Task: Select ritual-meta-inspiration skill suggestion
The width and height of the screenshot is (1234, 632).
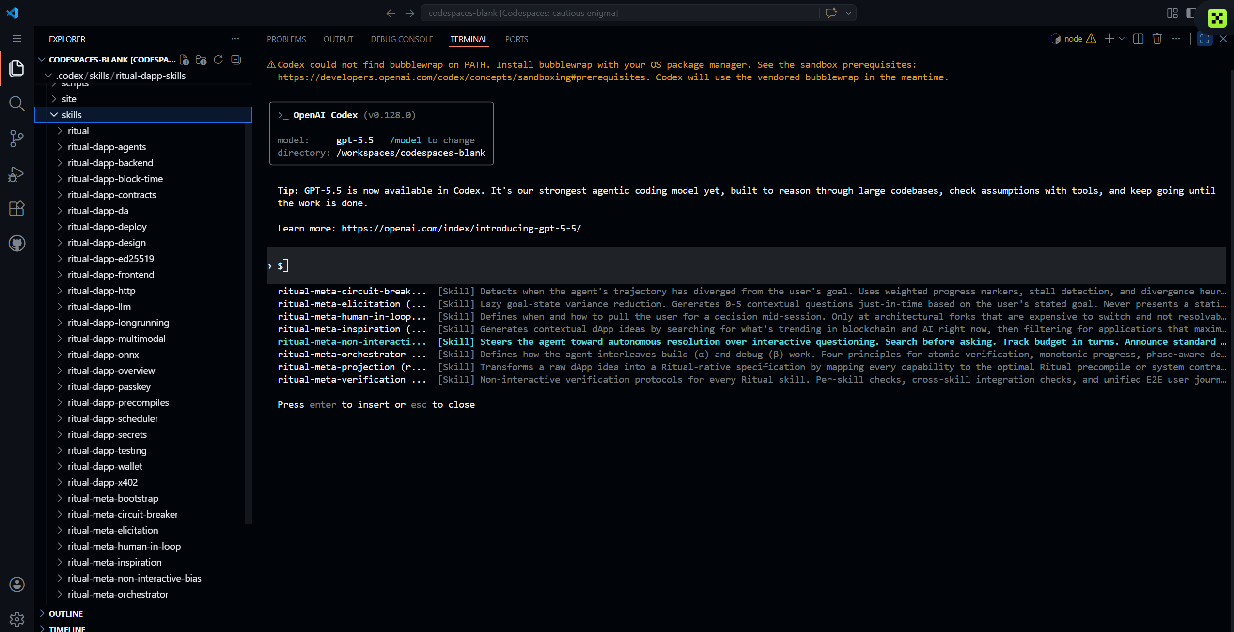Action: click(x=751, y=329)
